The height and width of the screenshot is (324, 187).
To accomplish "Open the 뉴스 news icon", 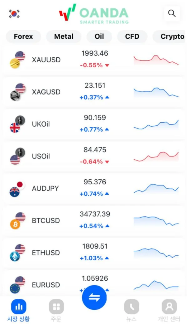I will tap(132, 307).
